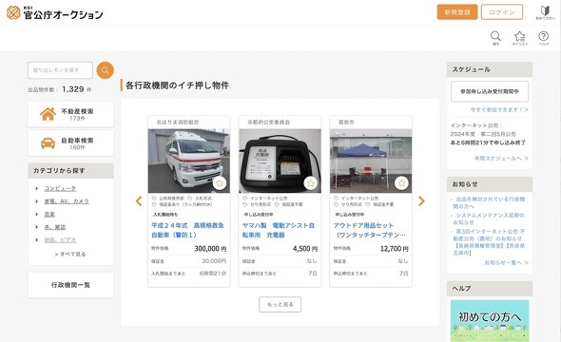
Task: Open the beginner's guide icon at top right
Action: [x=545, y=12]
